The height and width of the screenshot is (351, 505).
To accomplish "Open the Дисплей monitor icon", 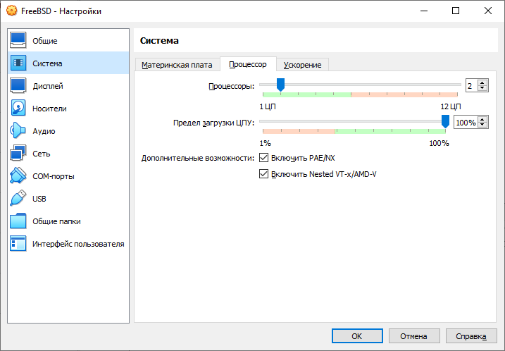I will coord(18,86).
